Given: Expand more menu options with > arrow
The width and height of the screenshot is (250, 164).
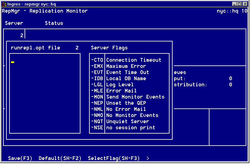Looking at the screenshot, I should click(x=148, y=158).
